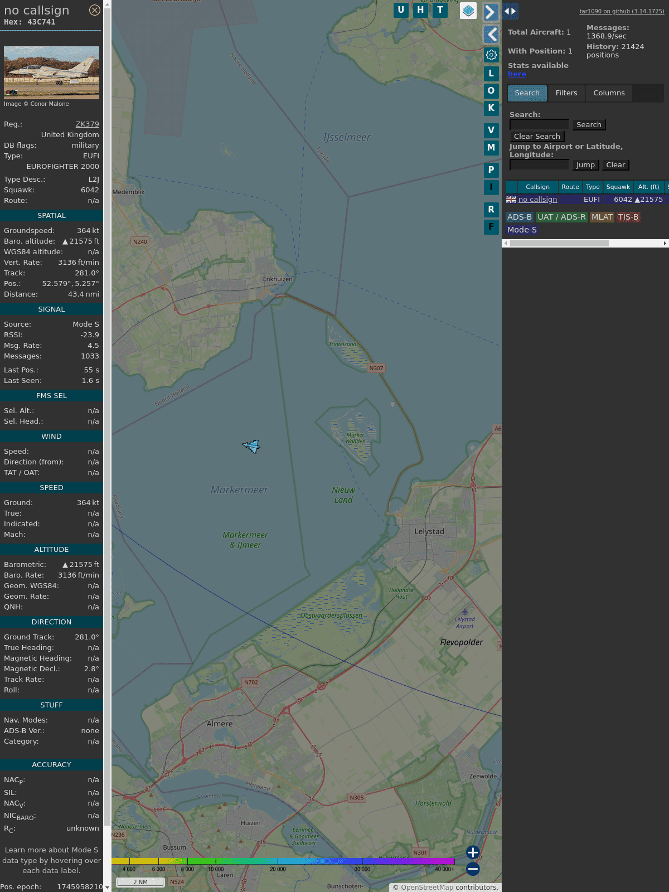Image resolution: width=669 pixels, height=892 pixels.
Task: Click the SPATIAL section header
Action: pos(51,216)
